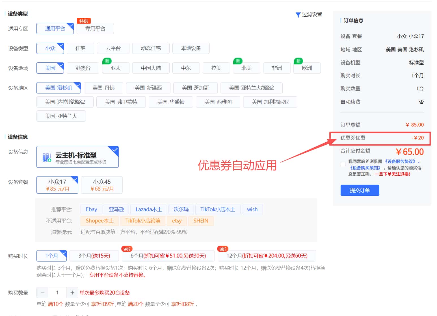Viewport: 437px width, 316px height.
Task: Click the 提交订单 submit order button
Action: 360,190
